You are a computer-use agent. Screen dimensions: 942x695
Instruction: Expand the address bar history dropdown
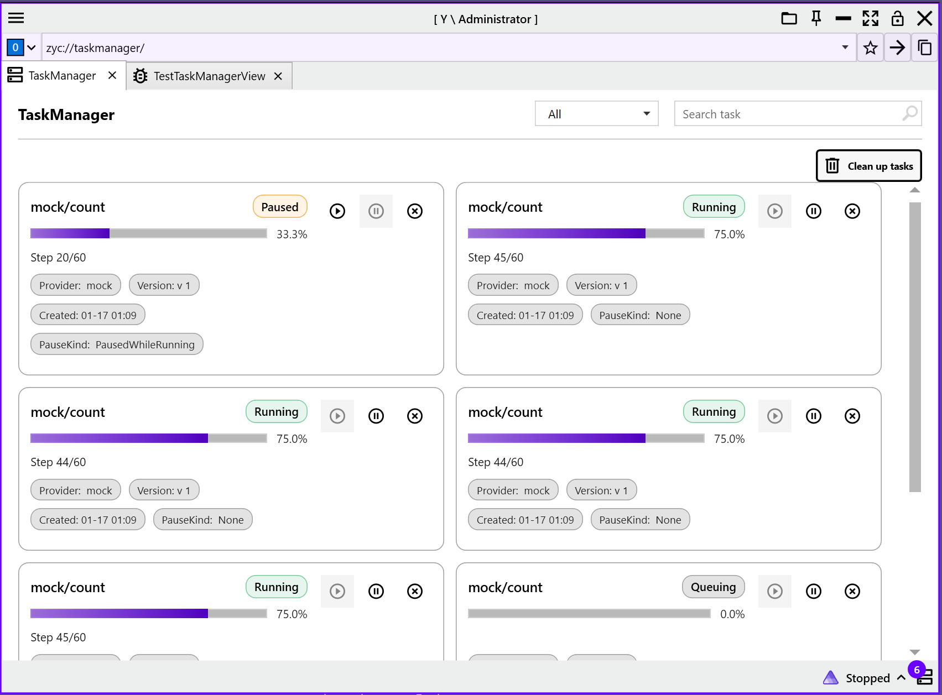[x=846, y=48]
